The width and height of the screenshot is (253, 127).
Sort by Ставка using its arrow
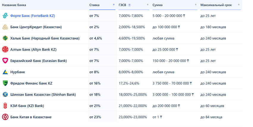click(114, 5)
